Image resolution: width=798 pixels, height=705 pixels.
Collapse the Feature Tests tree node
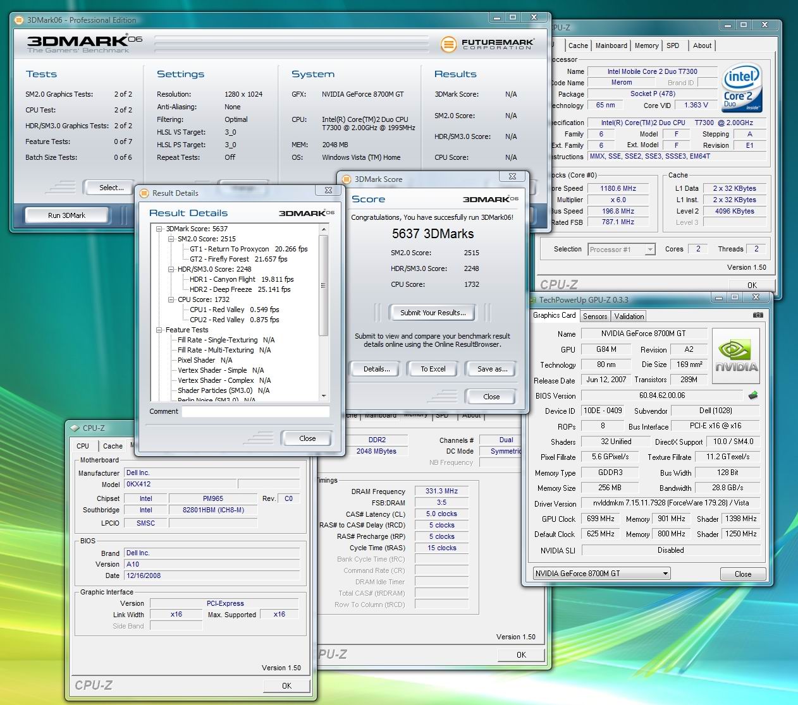tap(159, 330)
